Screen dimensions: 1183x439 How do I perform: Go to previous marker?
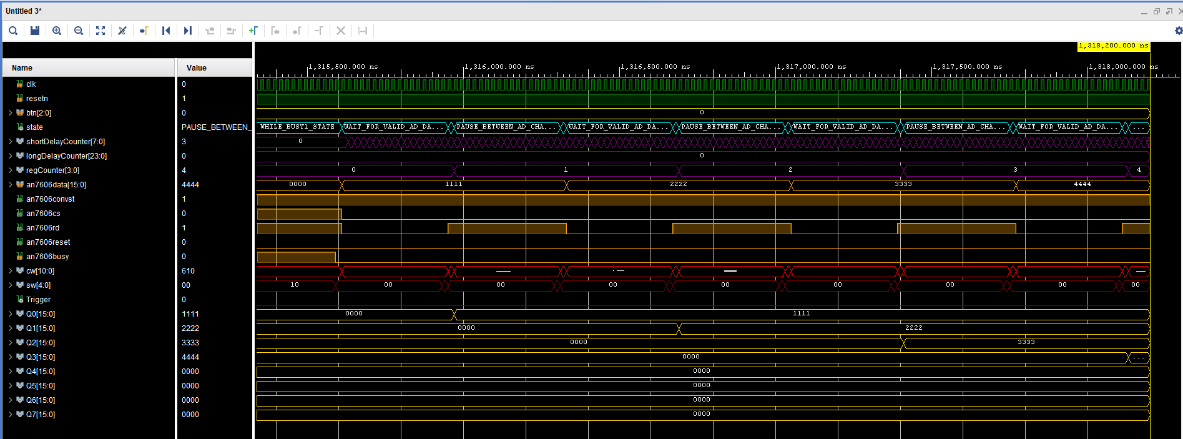275,31
